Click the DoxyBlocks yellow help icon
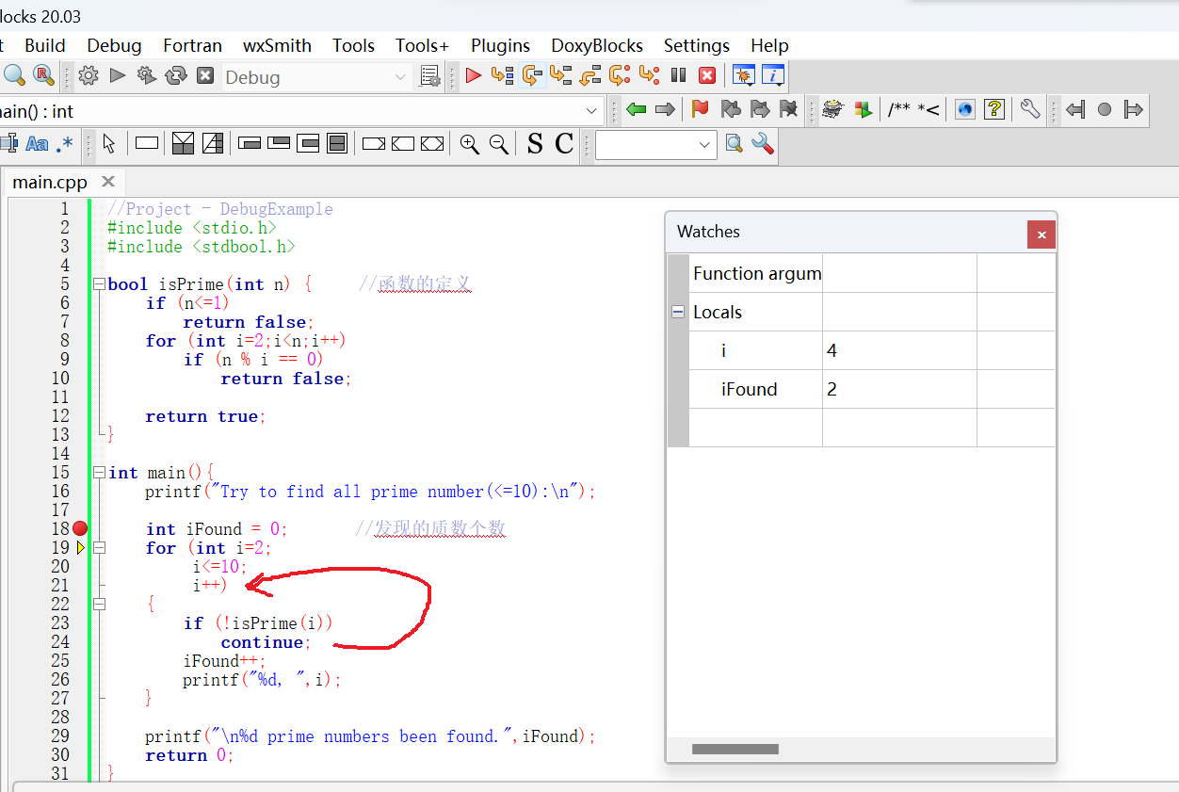Screen dimensions: 1179x792 pos(993,109)
